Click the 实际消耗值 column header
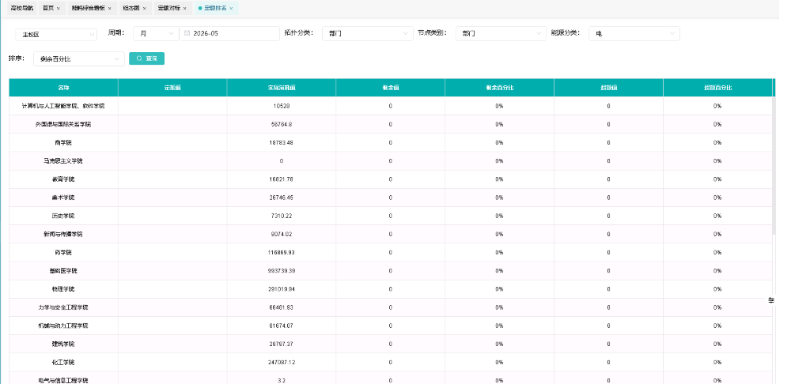Screen dimensions: 791x384 point(282,88)
